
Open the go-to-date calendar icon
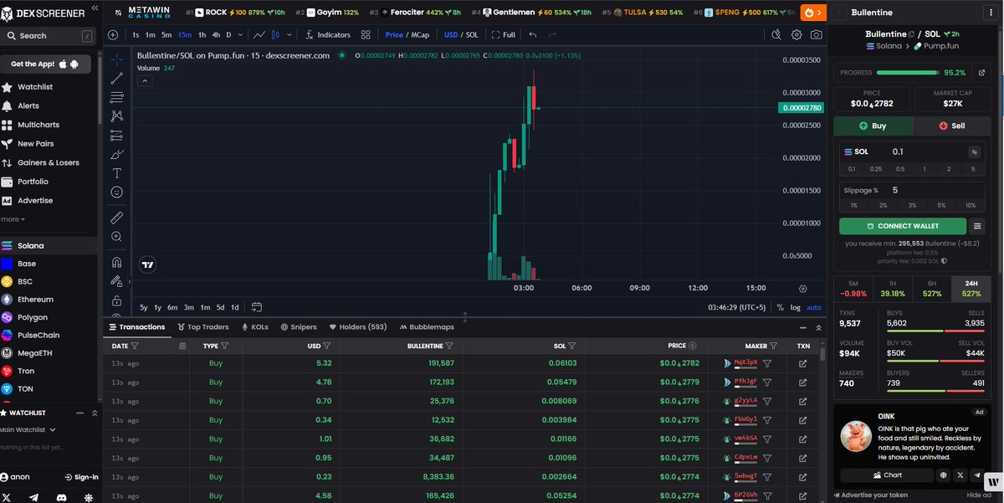click(257, 307)
